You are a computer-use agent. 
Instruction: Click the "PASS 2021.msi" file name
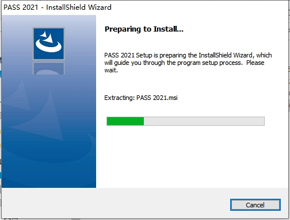(157, 98)
